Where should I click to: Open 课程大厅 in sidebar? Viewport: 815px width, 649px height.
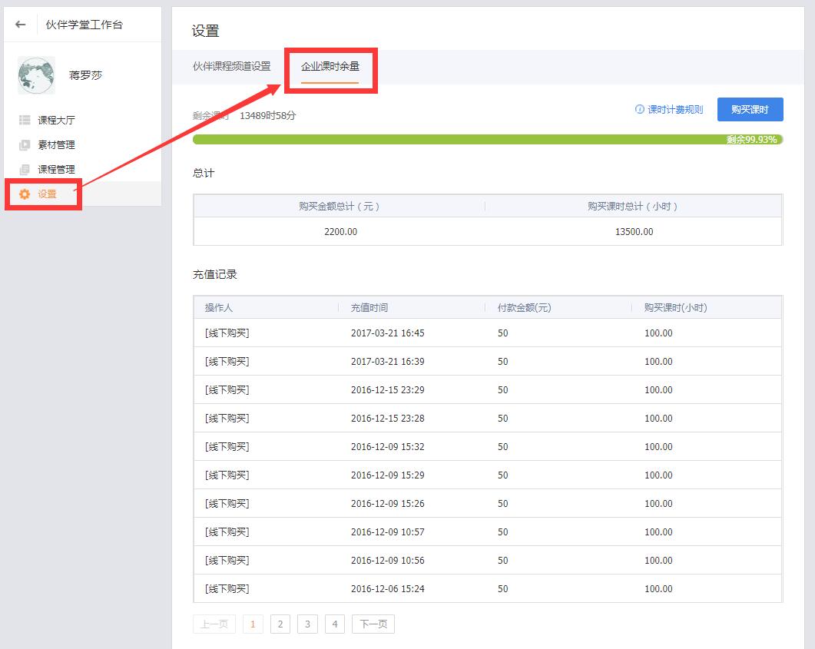(56, 120)
